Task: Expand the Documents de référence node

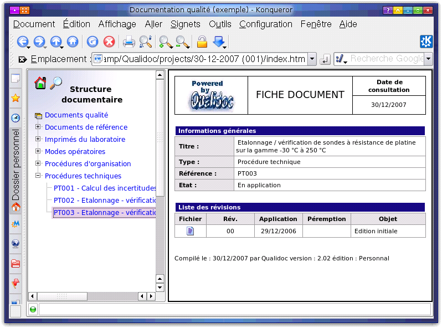Action: click(38, 127)
